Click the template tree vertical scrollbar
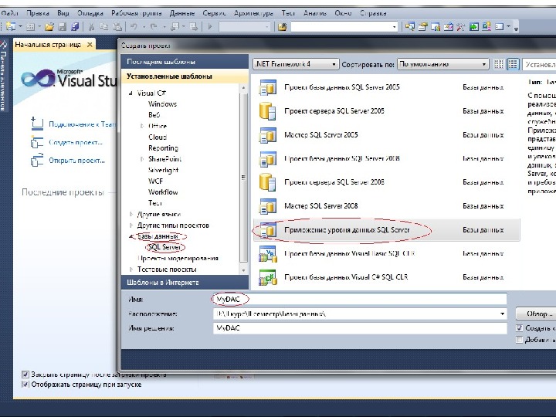Screen dimensions: 556x417 point(243,178)
